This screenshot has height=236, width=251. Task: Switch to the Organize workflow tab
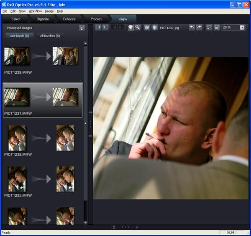click(43, 19)
